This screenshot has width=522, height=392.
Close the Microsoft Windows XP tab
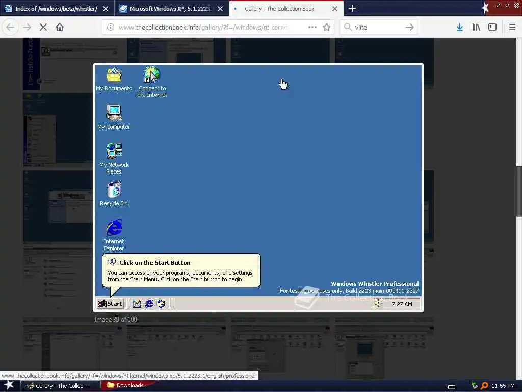pyautogui.click(x=220, y=9)
